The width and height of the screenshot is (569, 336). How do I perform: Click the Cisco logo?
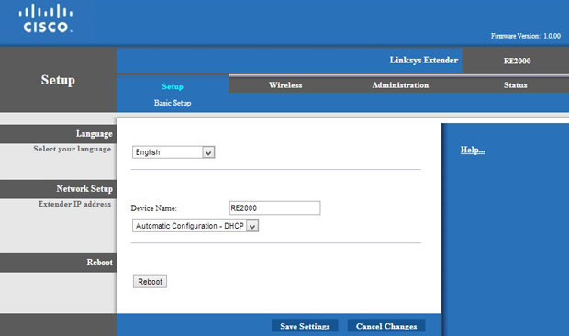coord(46,18)
